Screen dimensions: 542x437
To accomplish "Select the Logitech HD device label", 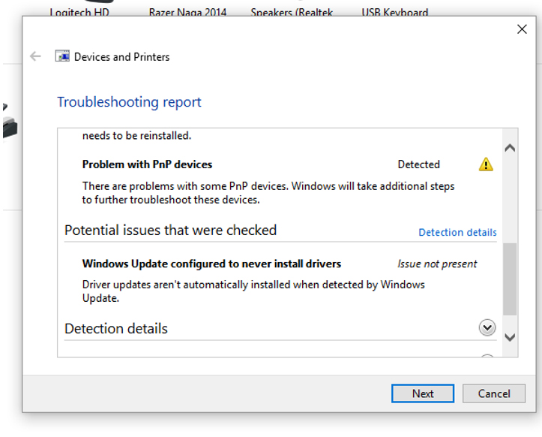I will (79, 12).
